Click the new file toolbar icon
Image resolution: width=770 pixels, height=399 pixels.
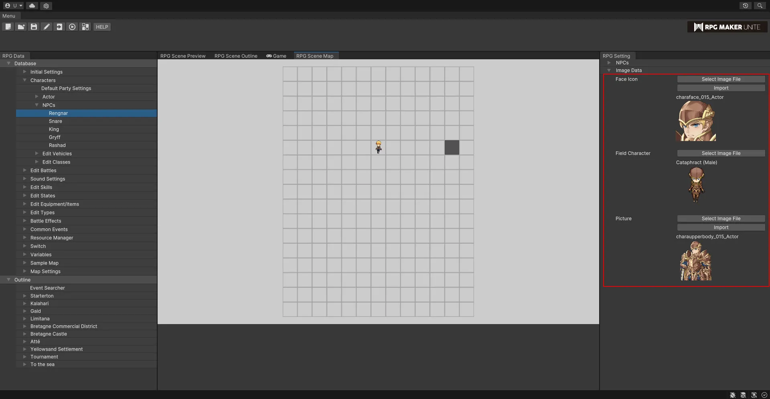pyautogui.click(x=8, y=27)
